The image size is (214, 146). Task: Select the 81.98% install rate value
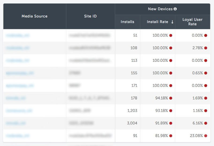(162, 136)
